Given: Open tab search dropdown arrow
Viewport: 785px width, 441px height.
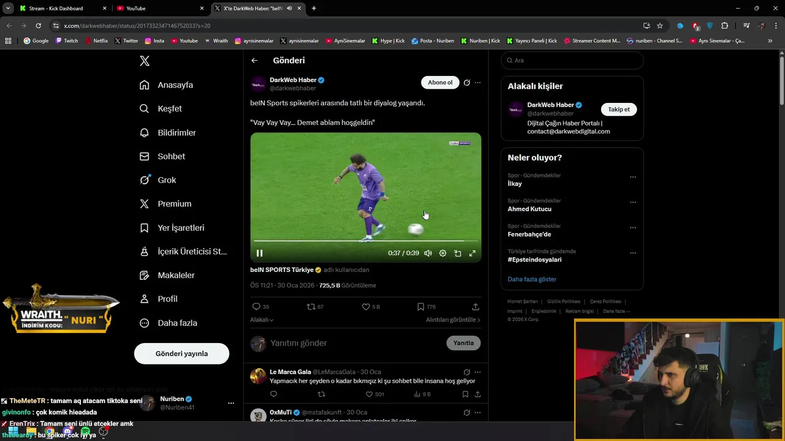Looking at the screenshot, I should 8,9.
